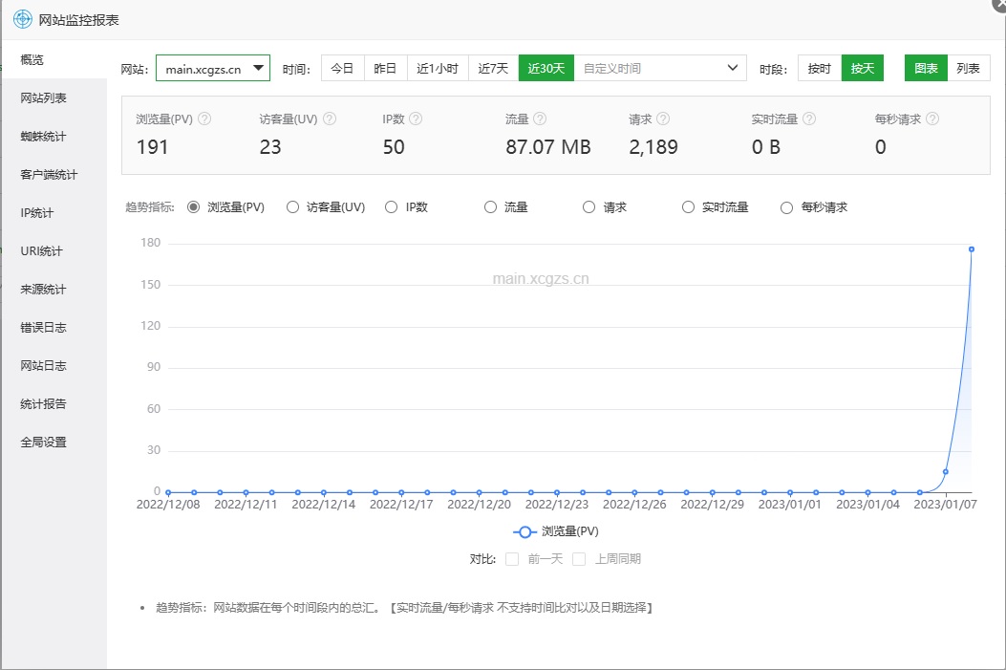Switch to 图表 chart view

point(926,68)
